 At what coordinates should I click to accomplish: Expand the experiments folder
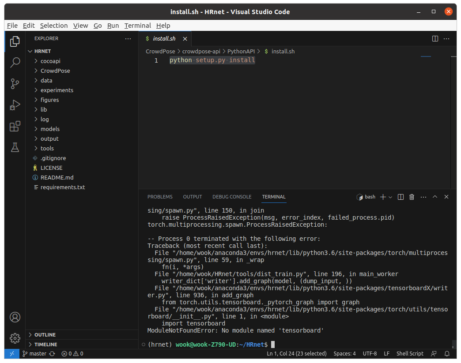click(82, 90)
